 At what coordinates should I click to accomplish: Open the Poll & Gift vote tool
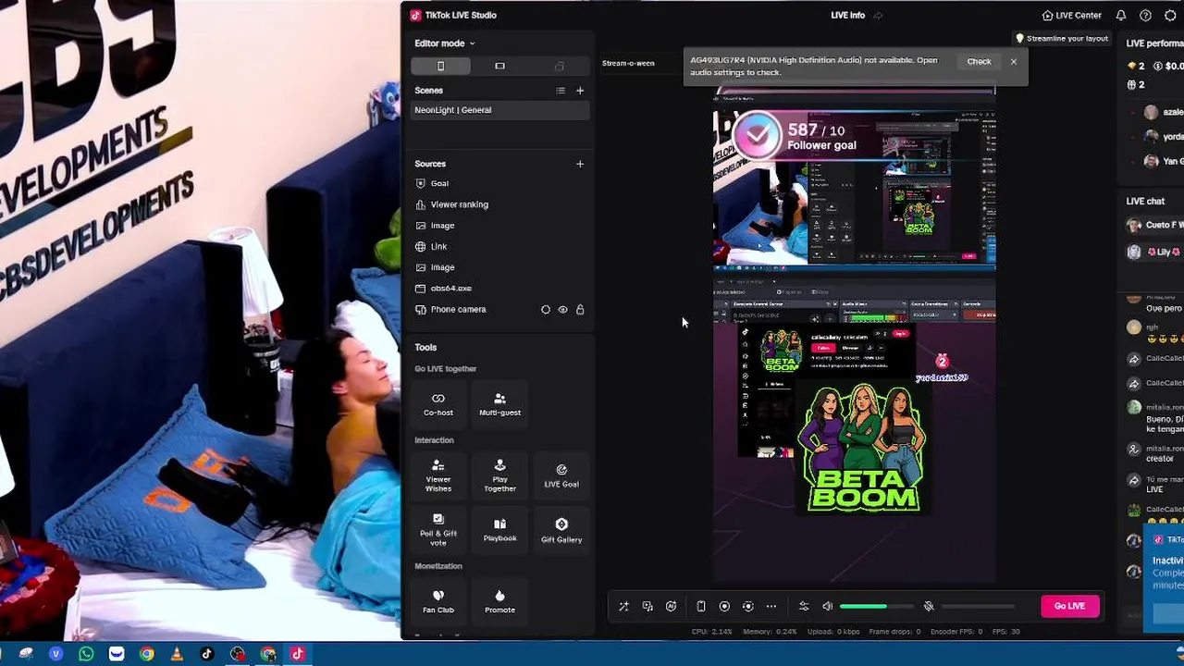(438, 529)
